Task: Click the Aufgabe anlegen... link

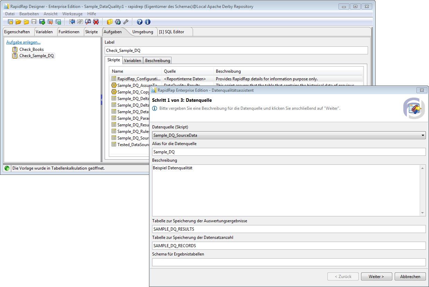Action: (23, 42)
